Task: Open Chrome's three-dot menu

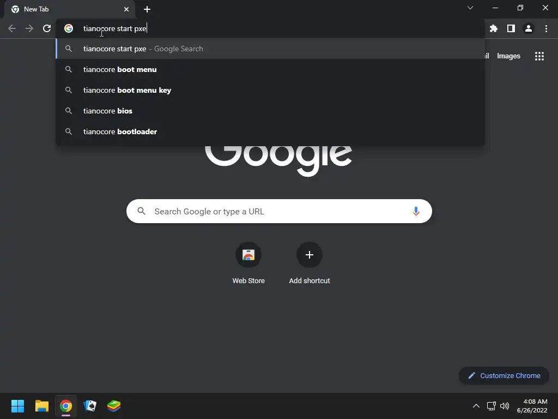Action: 546,28
